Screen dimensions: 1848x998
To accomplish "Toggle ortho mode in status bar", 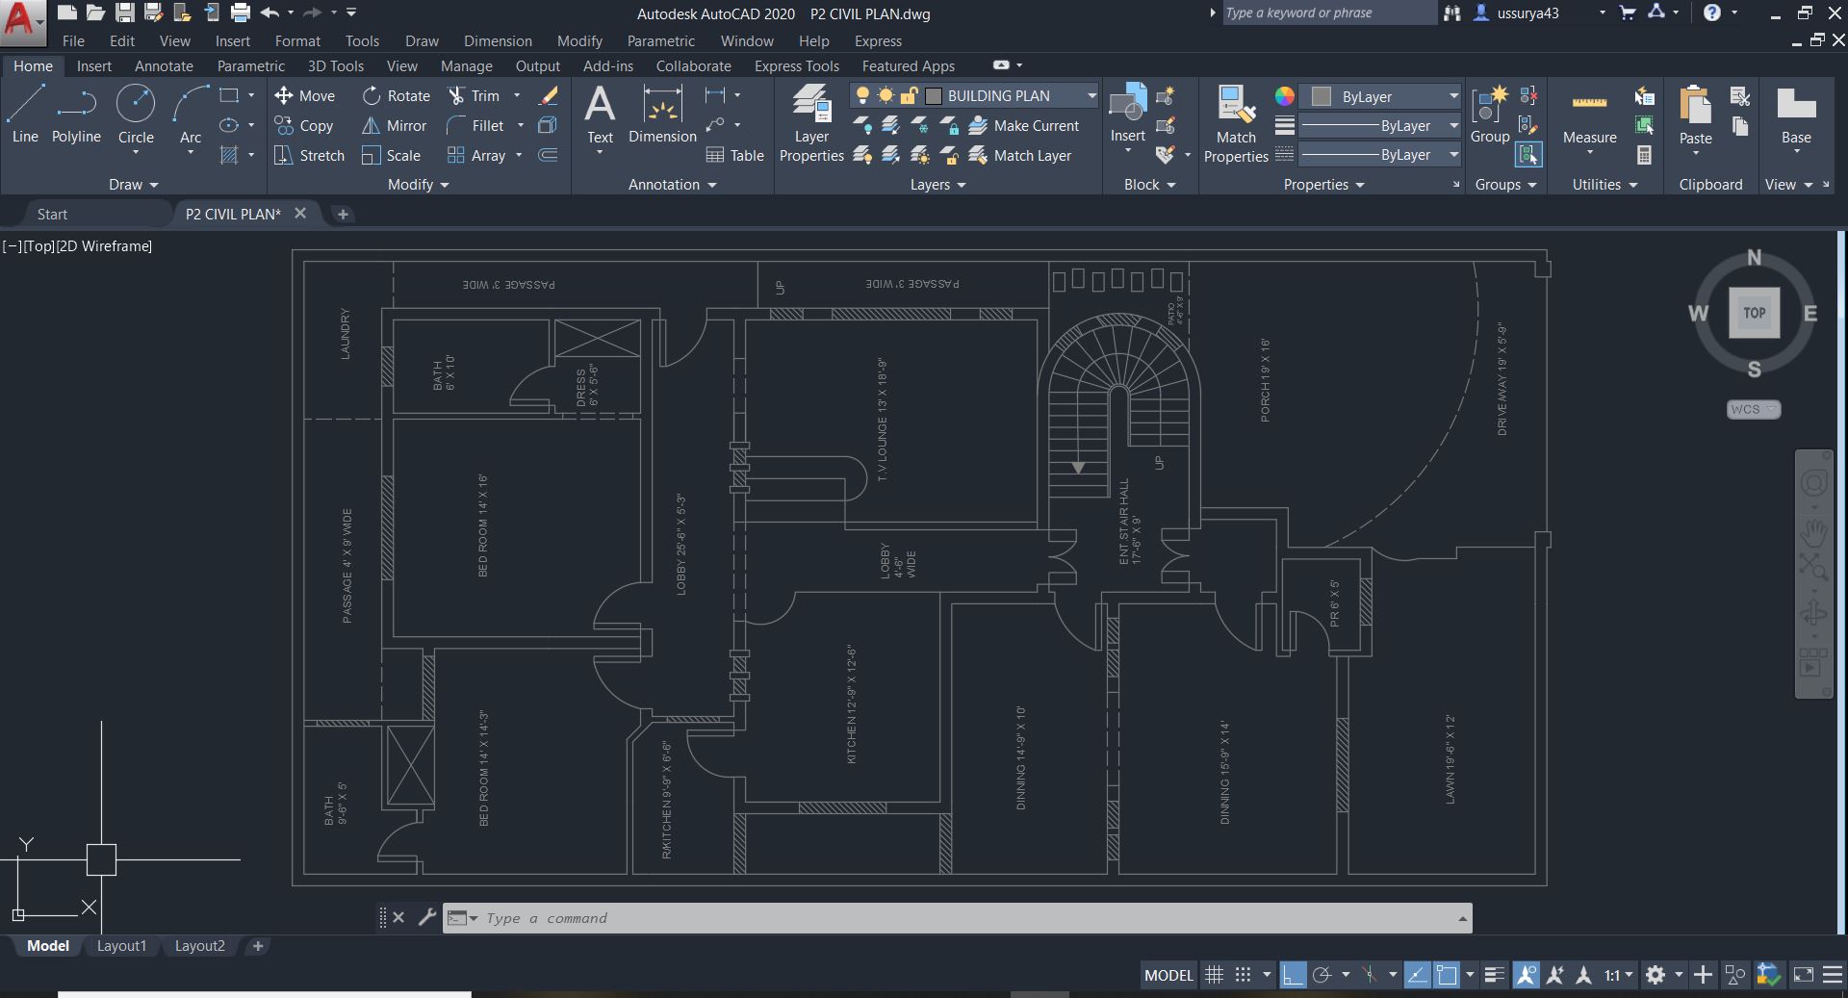I will click(x=1293, y=975).
